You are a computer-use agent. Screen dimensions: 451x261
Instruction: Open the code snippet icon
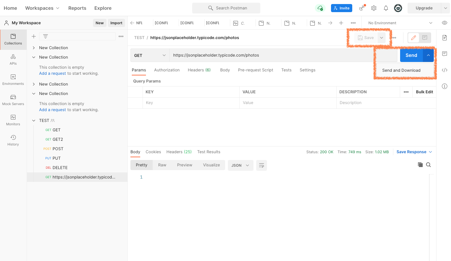point(445,70)
